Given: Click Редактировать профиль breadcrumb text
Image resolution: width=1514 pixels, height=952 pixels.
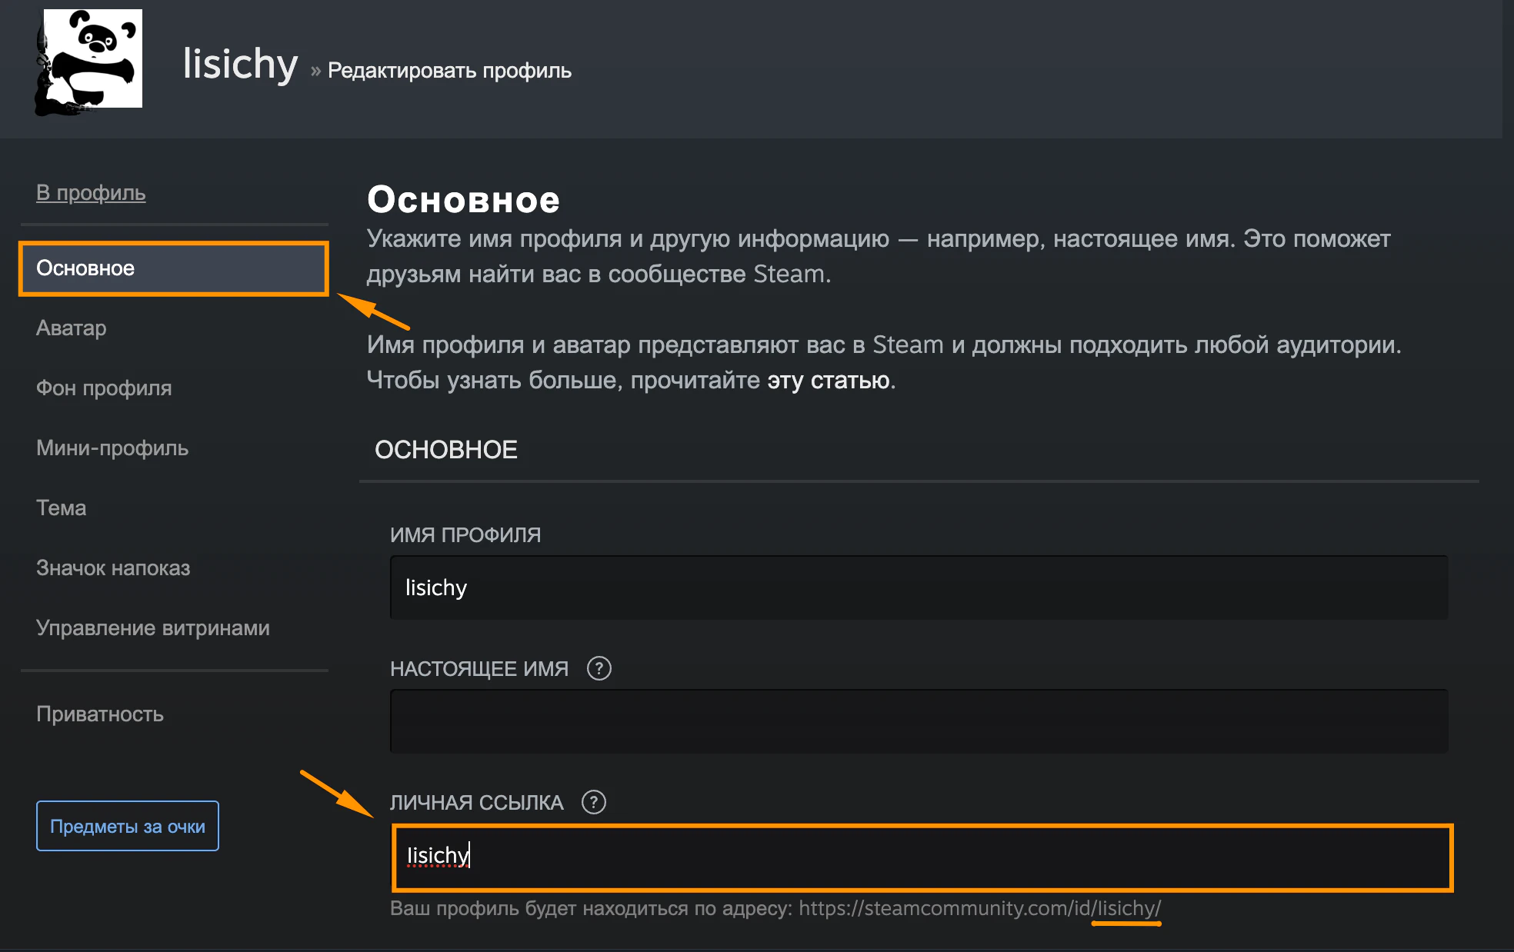Looking at the screenshot, I should [x=450, y=71].
